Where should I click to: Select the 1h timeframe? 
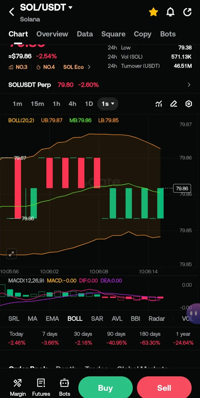click(x=56, y=104)
